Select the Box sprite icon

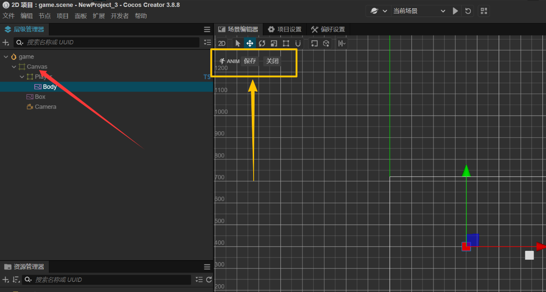[x=30, y=97]
